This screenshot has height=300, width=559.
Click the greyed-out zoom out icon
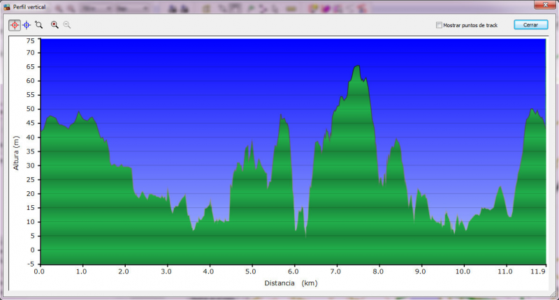click(67, 24)
